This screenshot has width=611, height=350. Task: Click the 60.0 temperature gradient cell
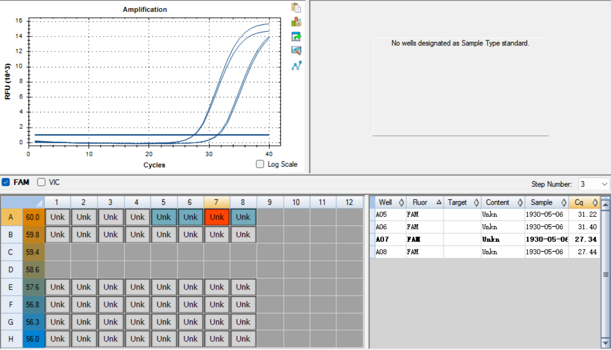[x=33, y=217]
